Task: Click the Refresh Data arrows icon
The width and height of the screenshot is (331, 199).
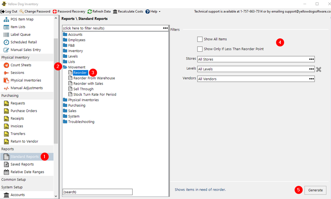Action: coord(90,12)
